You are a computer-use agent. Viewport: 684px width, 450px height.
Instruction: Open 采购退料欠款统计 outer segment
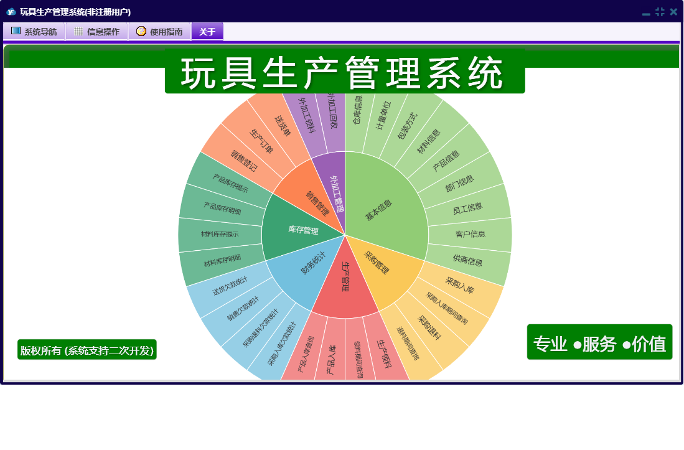pos(260,328)
